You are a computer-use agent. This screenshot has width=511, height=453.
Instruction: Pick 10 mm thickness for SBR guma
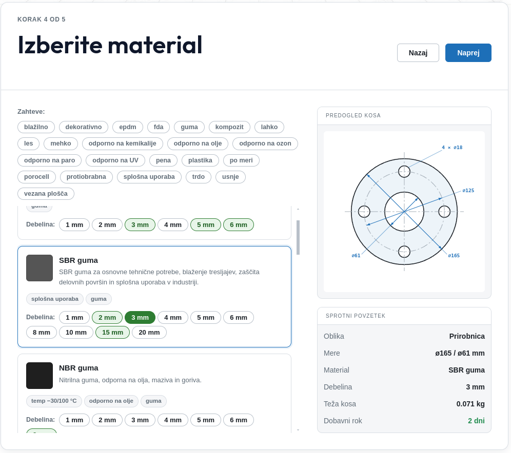[x=76, y=332]
